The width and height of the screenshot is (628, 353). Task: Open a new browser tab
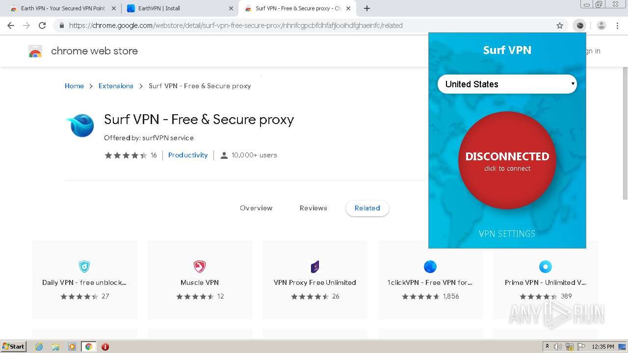(x=367, y=8)
